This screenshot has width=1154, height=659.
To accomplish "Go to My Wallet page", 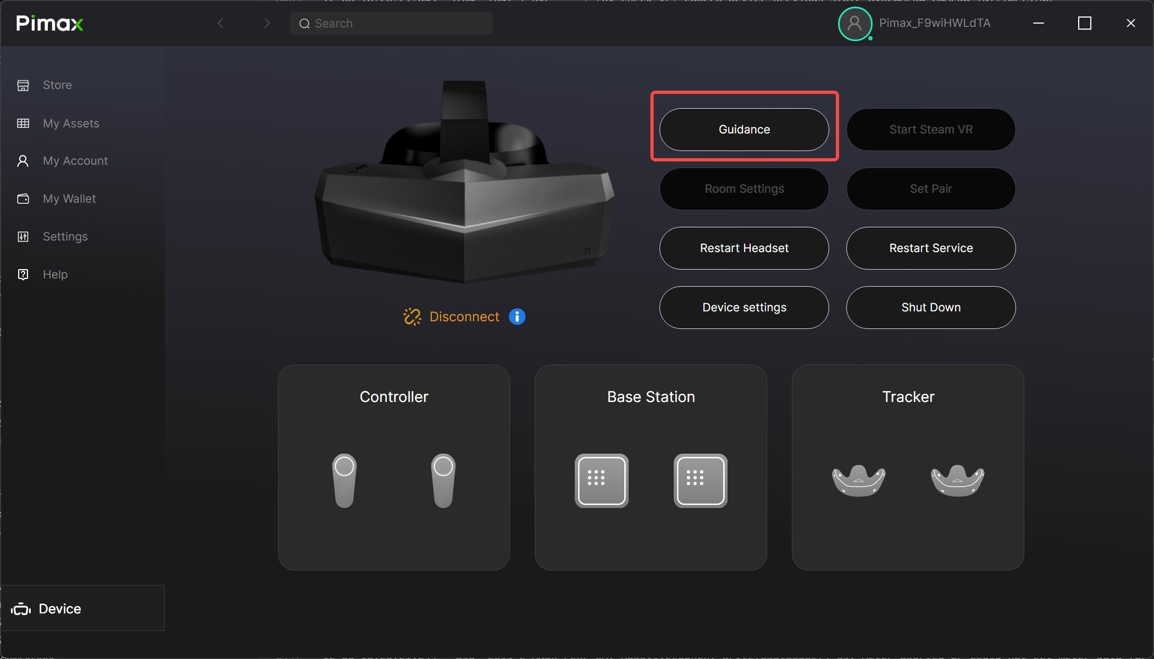I will tap(69, 199).
